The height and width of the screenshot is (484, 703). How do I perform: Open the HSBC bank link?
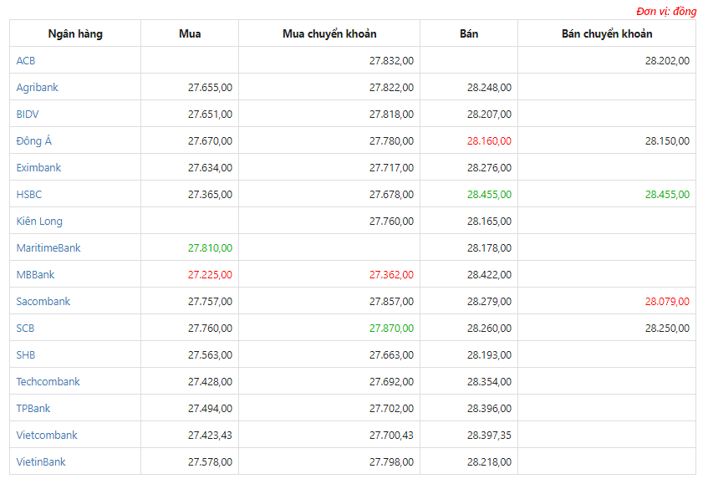(x=29, y=195)
